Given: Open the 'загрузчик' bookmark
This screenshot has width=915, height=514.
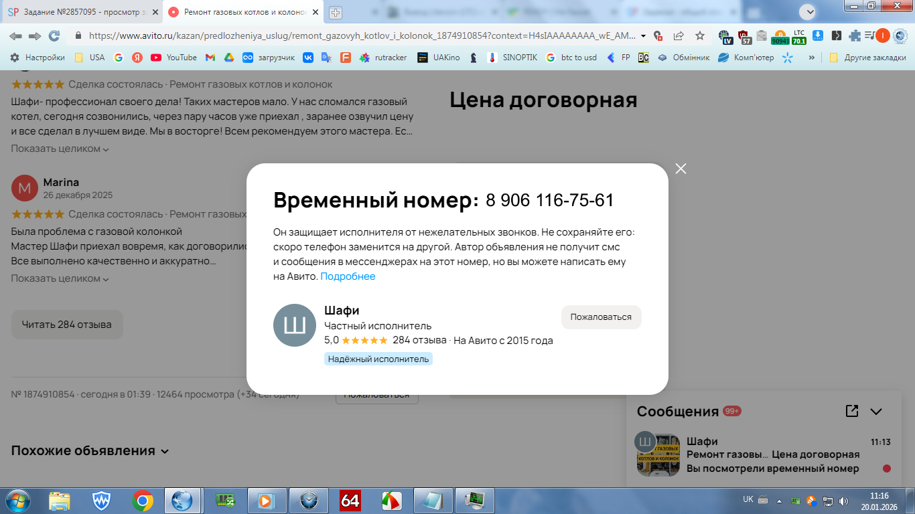Looking at the screenshot, I should (269, 58).
